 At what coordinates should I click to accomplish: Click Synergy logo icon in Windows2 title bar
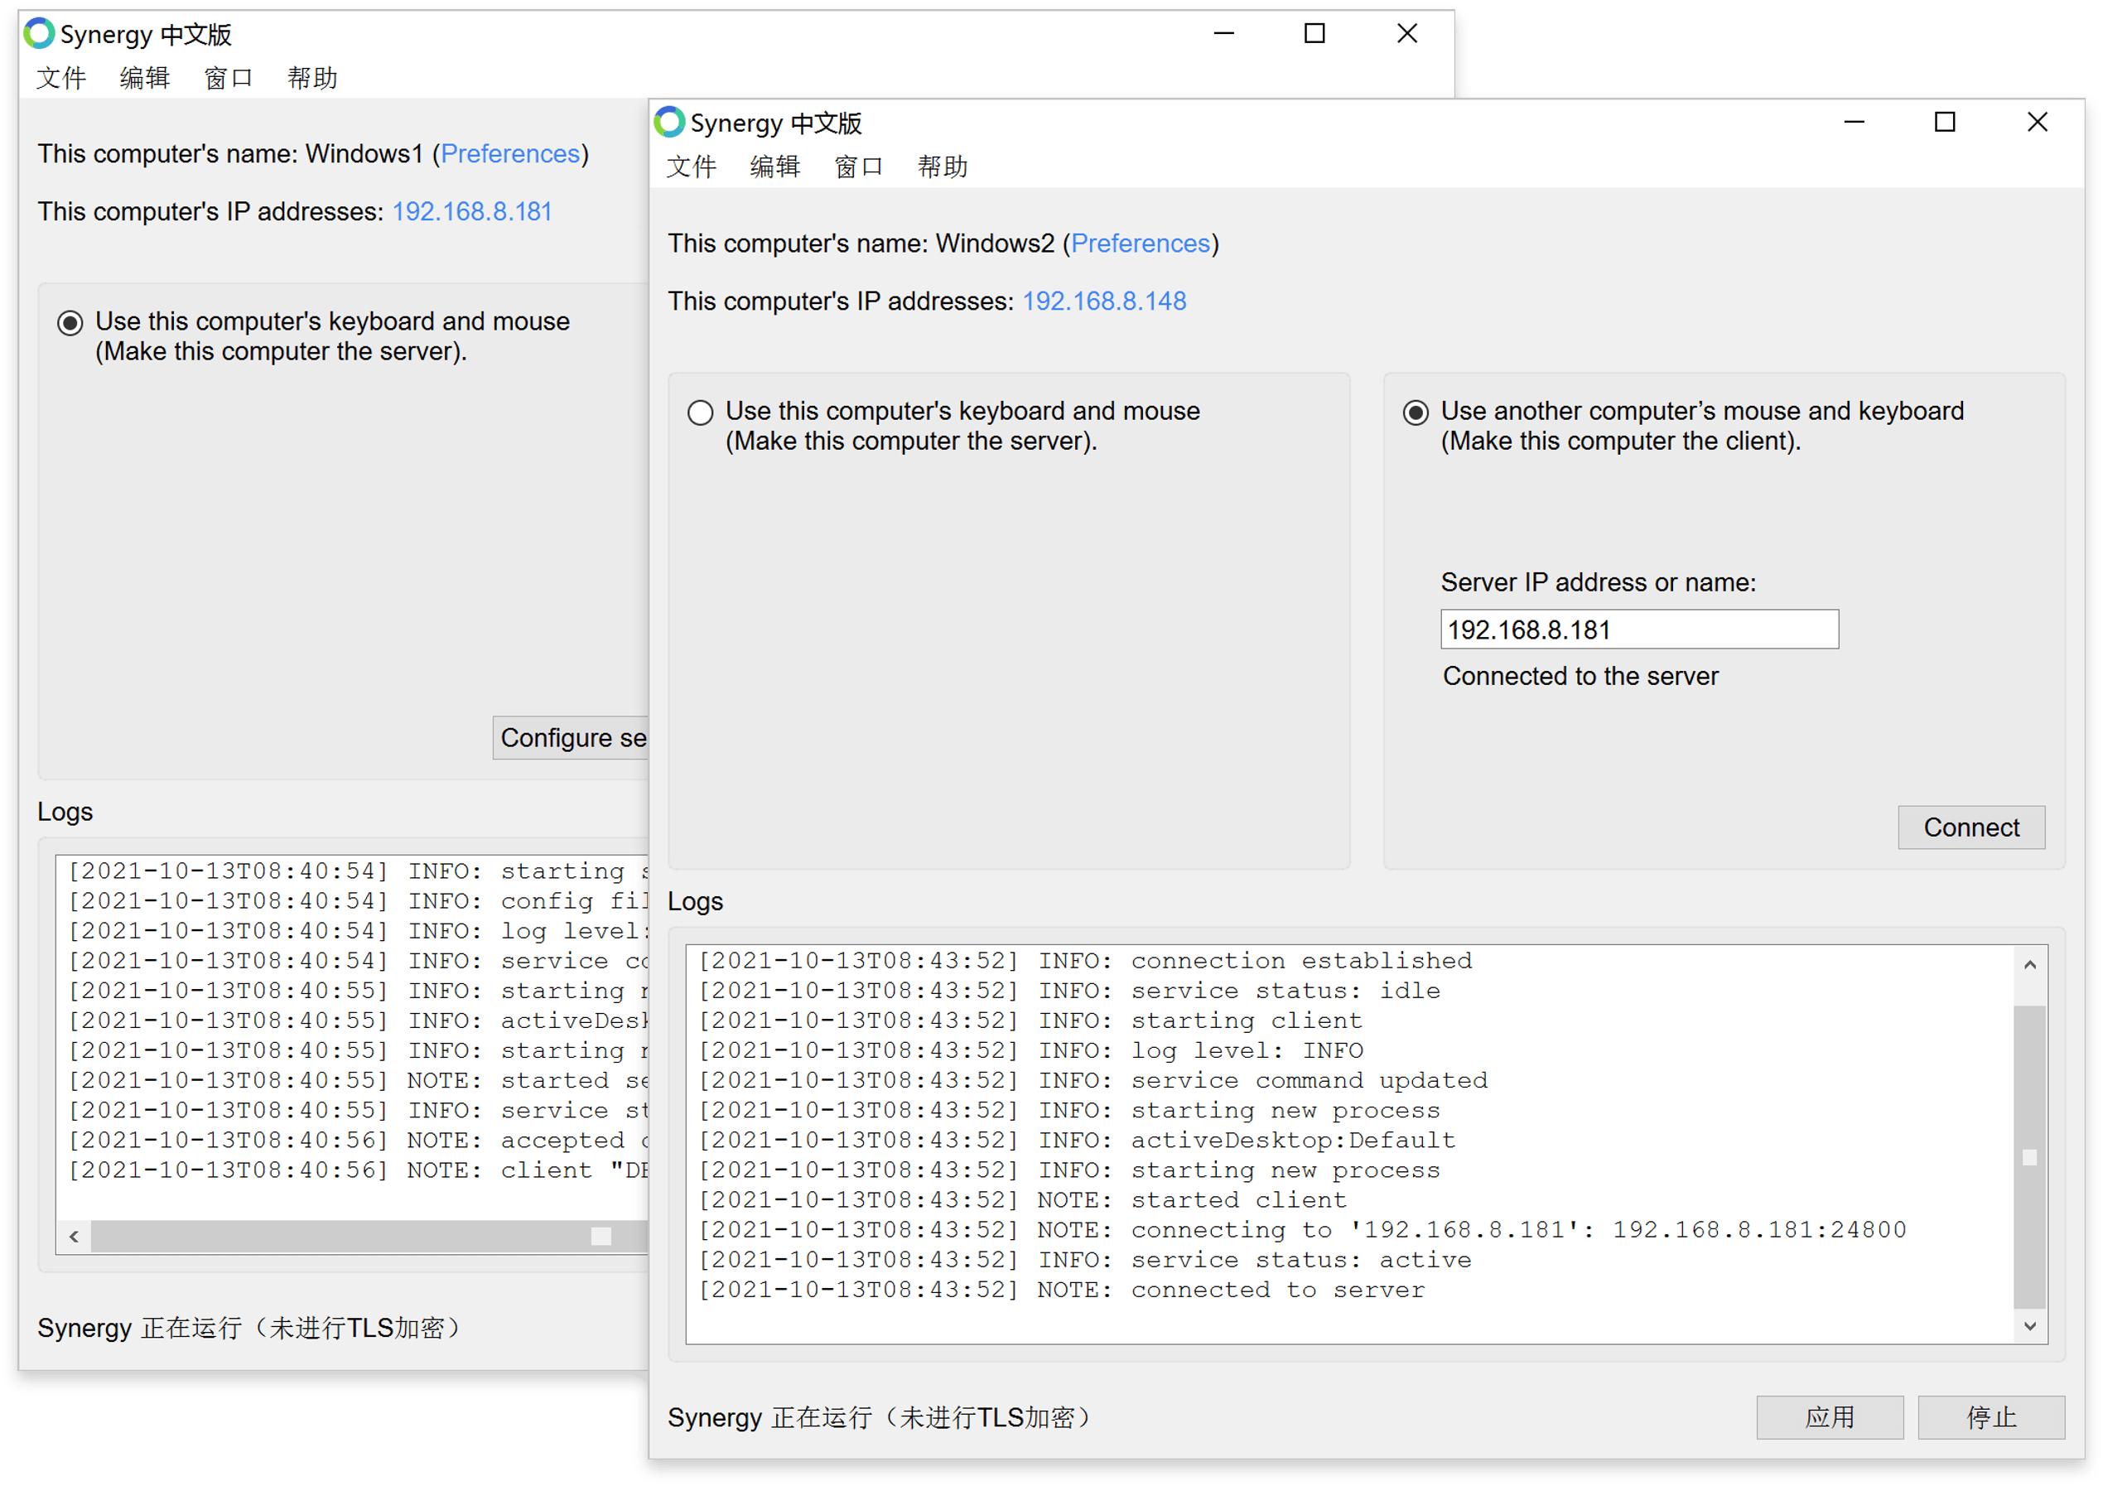(669, 122)
